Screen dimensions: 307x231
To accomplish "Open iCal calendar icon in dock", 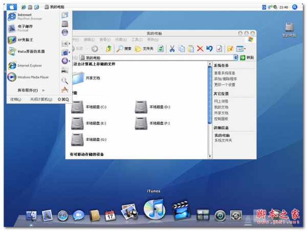I will tap(110, 216).
